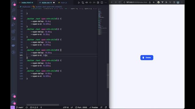Click the compare changes icon in editor toolbar

pyautogui.click(x=83, y=3)
